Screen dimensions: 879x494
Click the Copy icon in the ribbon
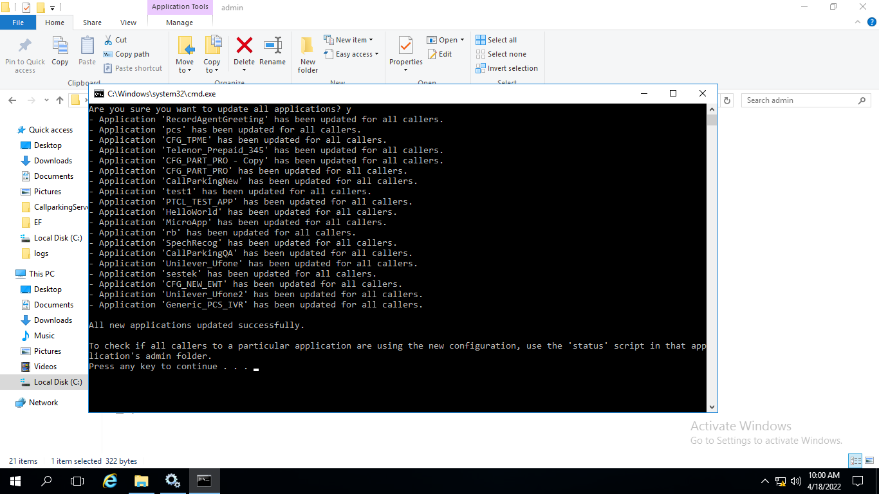pos(60,51)
